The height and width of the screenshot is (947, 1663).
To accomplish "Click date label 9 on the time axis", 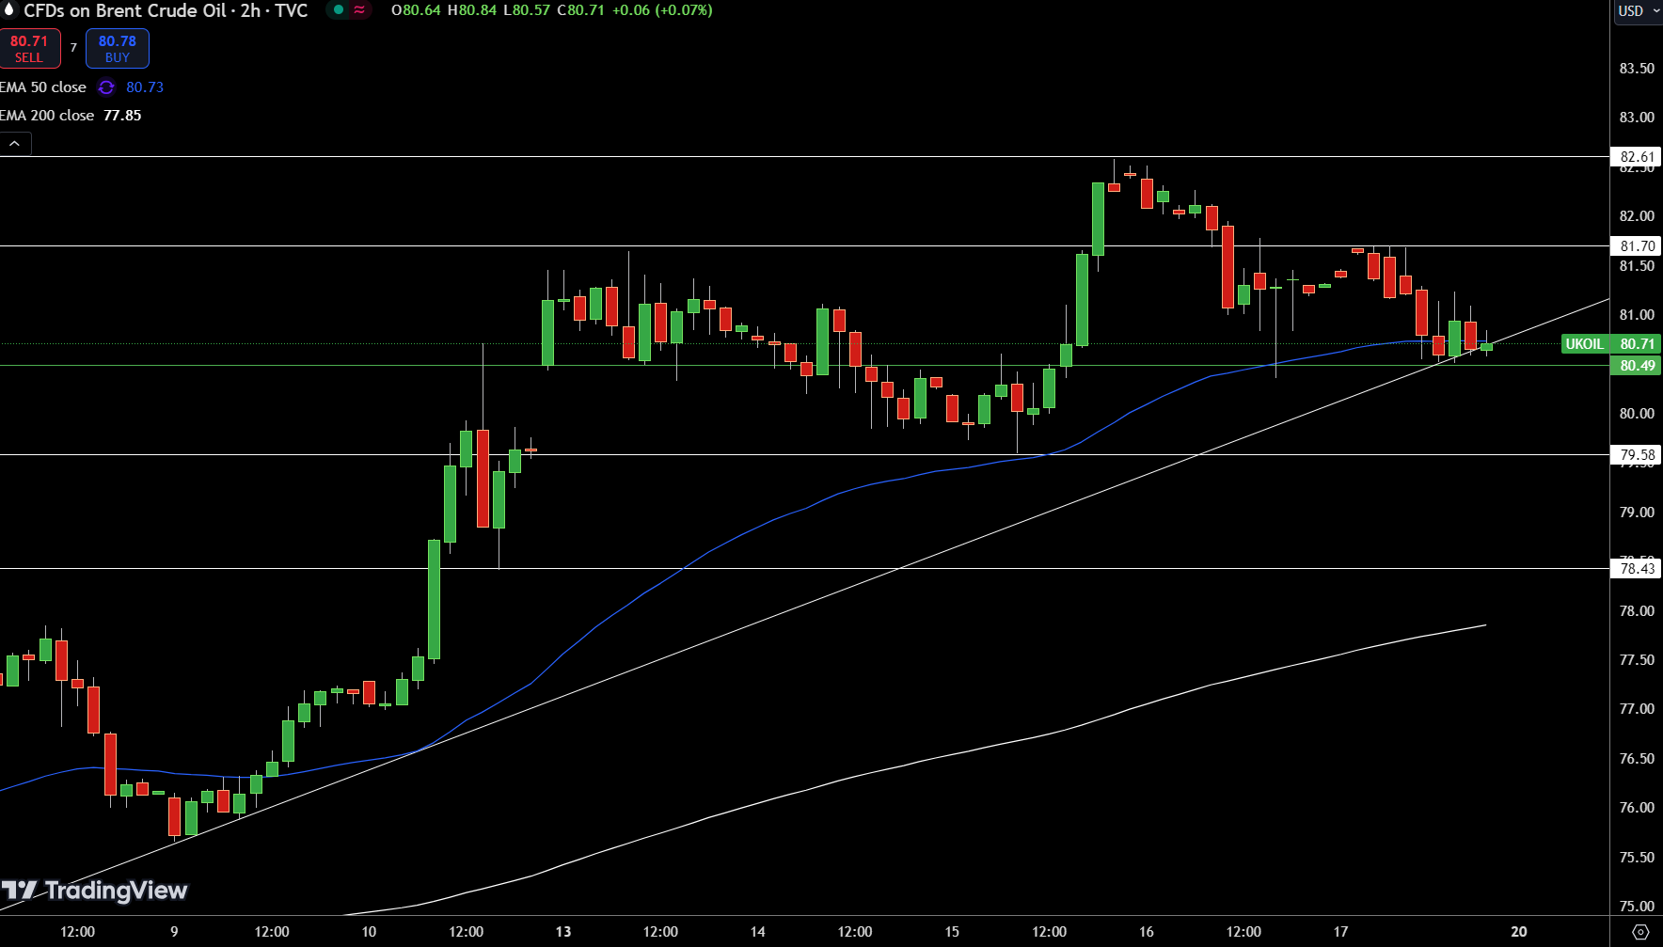I will pyautogui.click(x=174, y=932).
